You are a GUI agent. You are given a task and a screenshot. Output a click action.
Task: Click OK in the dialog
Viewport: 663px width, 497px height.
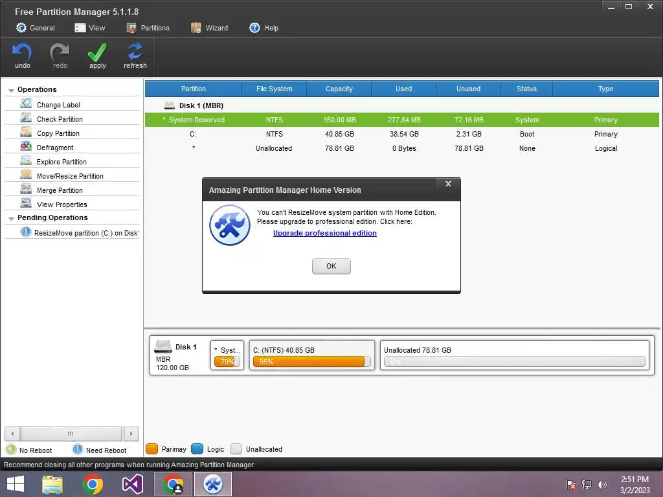click(x=331, y=266)
